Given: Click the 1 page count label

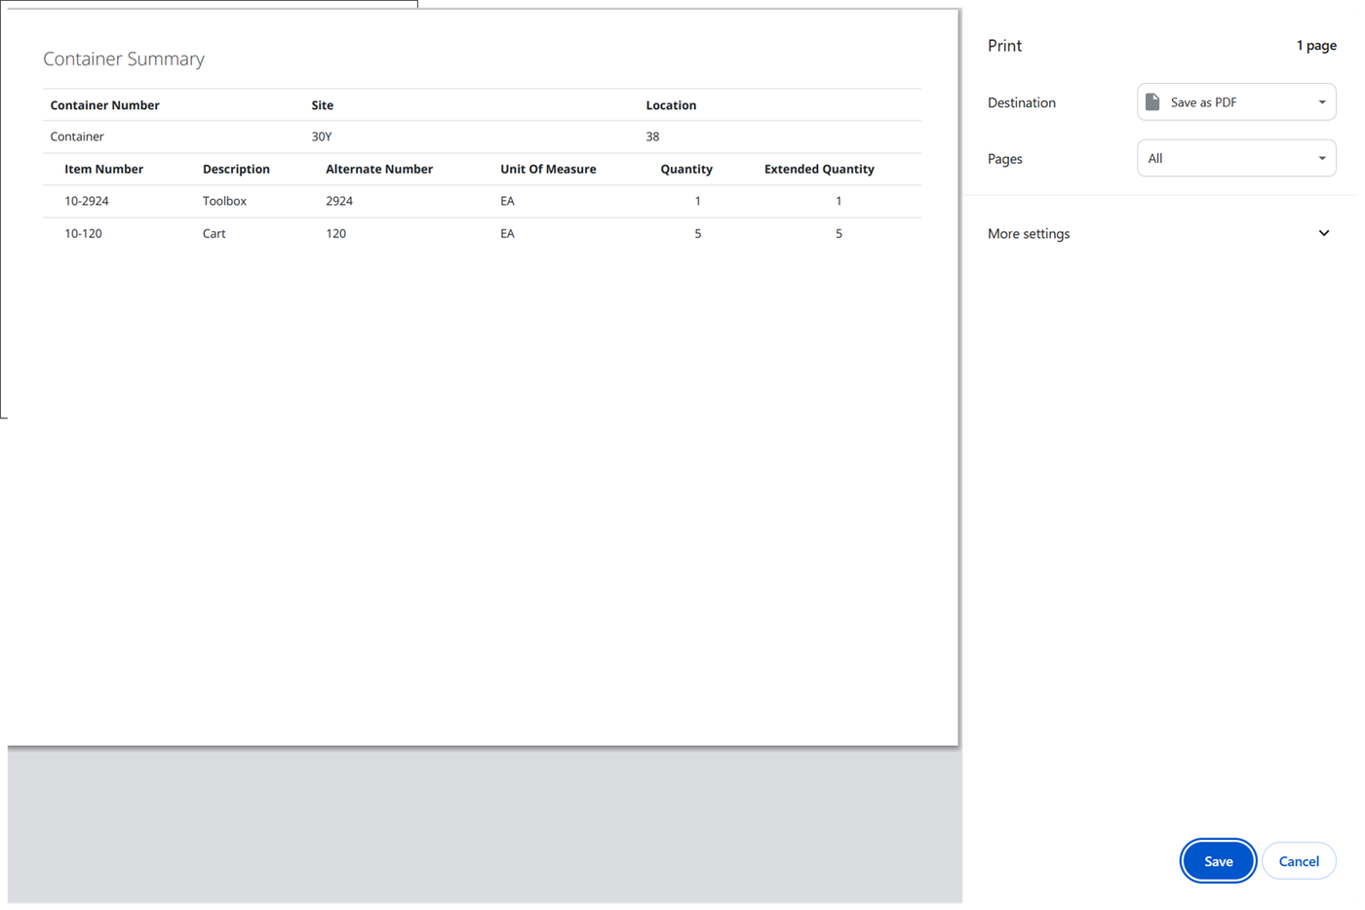Looking at the screenshot, I should [1316, 46].
